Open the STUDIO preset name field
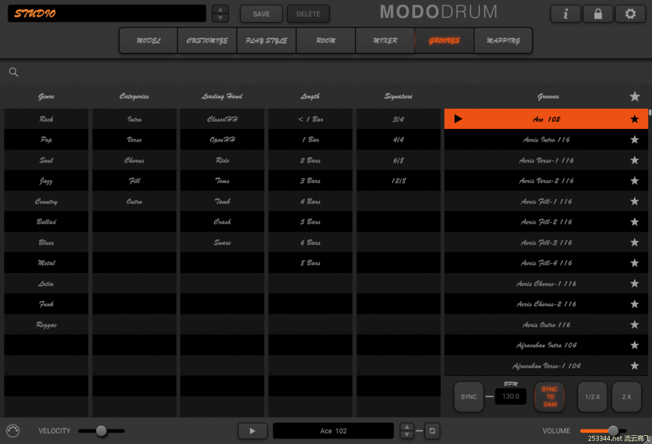The height and width of the screenshot is (444, 652). (107, 14)
